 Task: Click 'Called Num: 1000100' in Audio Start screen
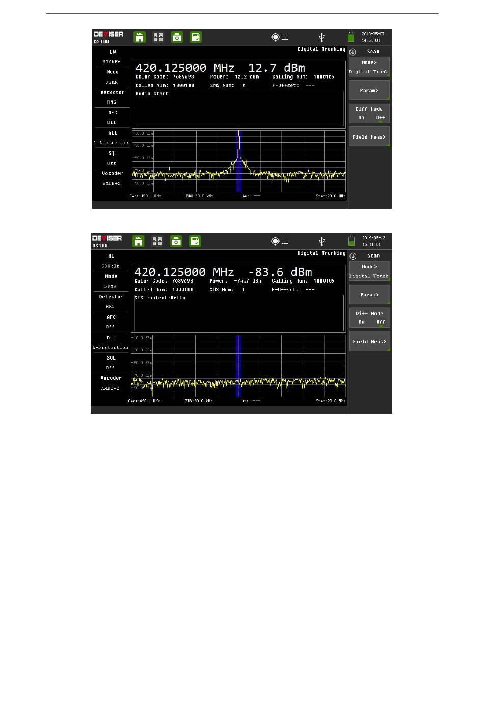pyautogui.click(x=165, y=85)
